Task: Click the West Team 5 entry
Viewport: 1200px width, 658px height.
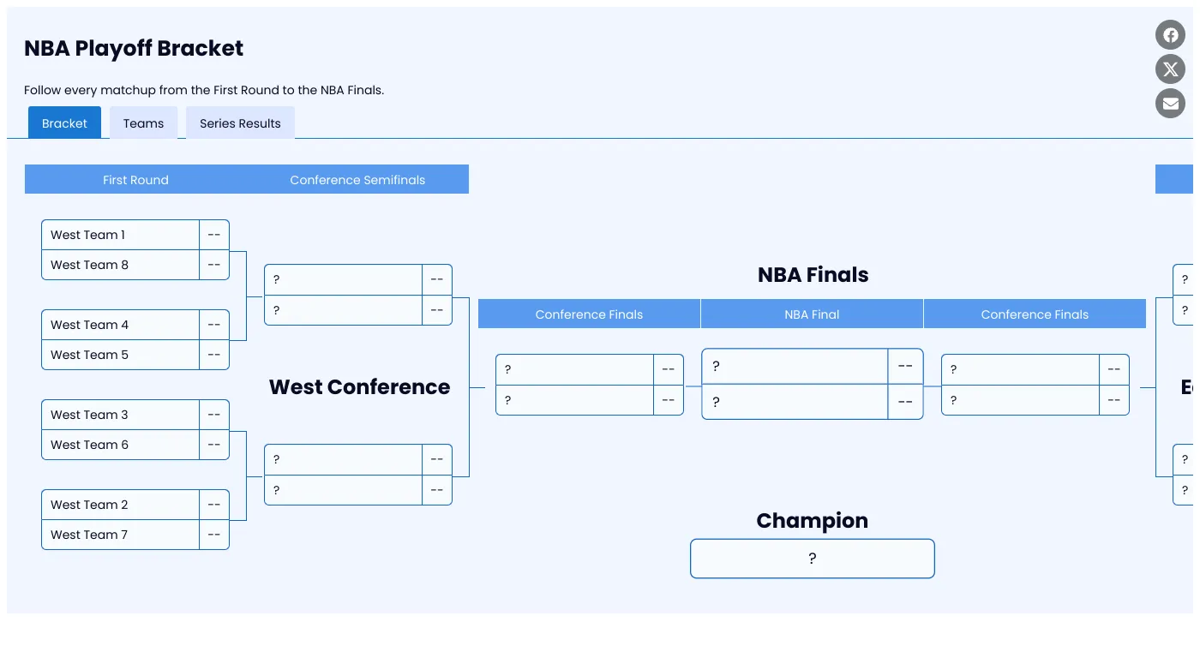Action: click(120, 355)
